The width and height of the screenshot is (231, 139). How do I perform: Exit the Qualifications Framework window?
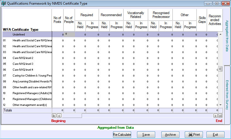coord(215,135)
